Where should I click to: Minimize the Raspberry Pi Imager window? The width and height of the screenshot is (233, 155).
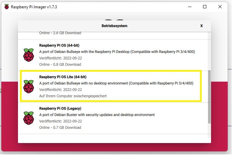pyautogui.click(x=190, y=7)
